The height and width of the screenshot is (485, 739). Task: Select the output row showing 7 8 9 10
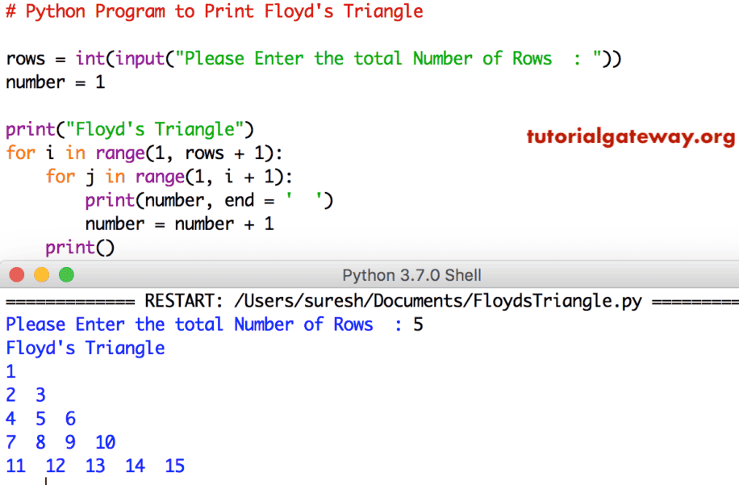56,441
